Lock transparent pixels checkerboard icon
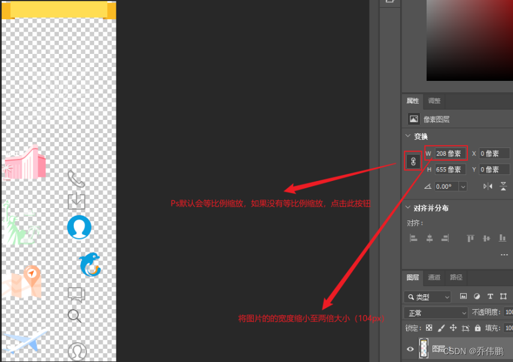This screenshot has height=362, width=513. pyautogui.click(x=429, y=328)
